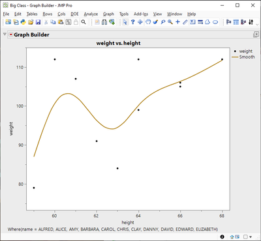261x241 pixels.
Task: Open the Graph Builder red triangle menu
Action: [11, 35]
